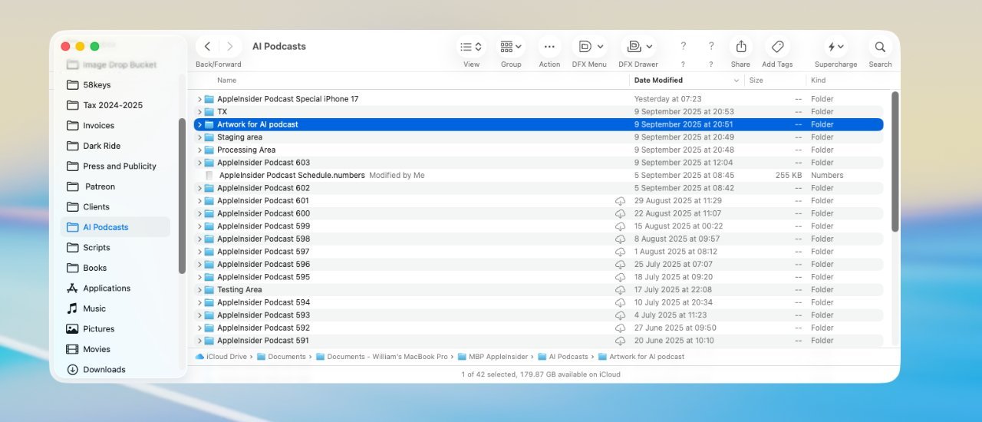The image size is (982, 422).
Task: Click the Add Tags icon
Action: pos(777,47)
